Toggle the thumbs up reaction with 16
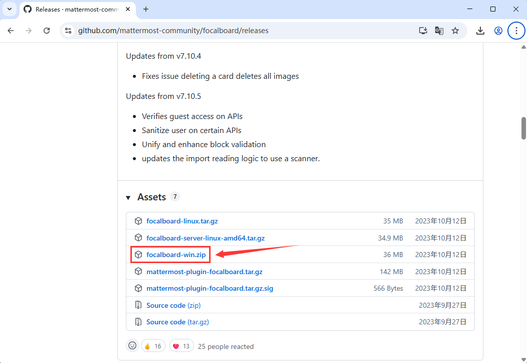 tap(153, 346)
